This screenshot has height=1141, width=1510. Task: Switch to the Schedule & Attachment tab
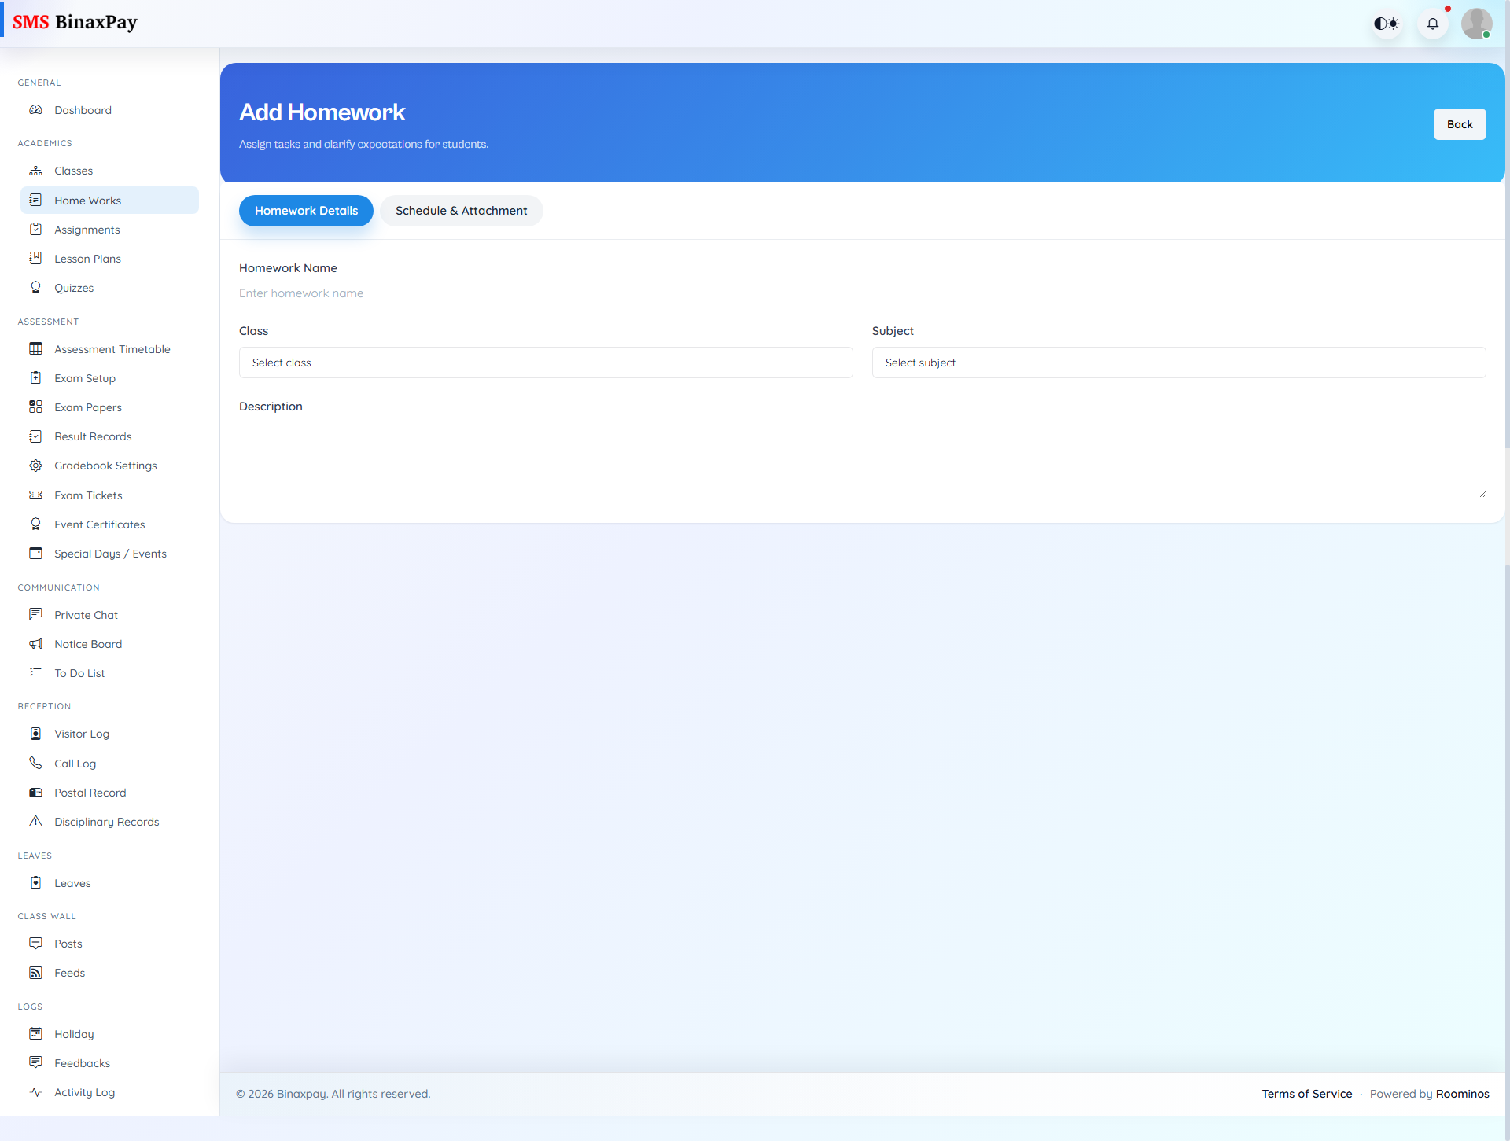tap(461, 210)
